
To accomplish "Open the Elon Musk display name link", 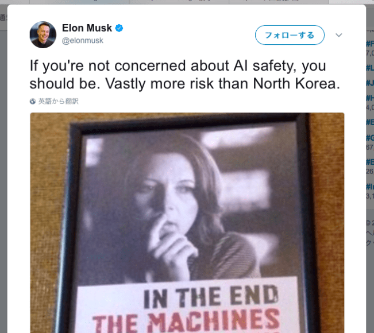I will coord(87,28).
